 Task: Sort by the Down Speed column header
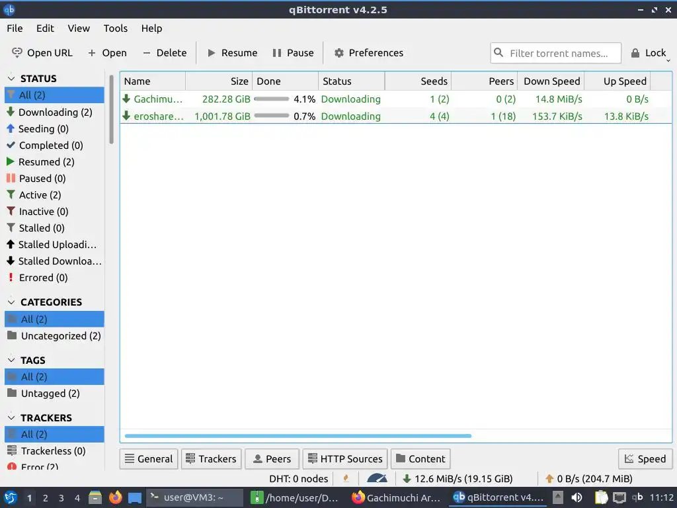551,81
